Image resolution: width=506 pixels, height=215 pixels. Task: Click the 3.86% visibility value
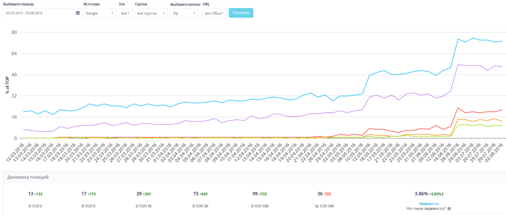pos(421,194)
